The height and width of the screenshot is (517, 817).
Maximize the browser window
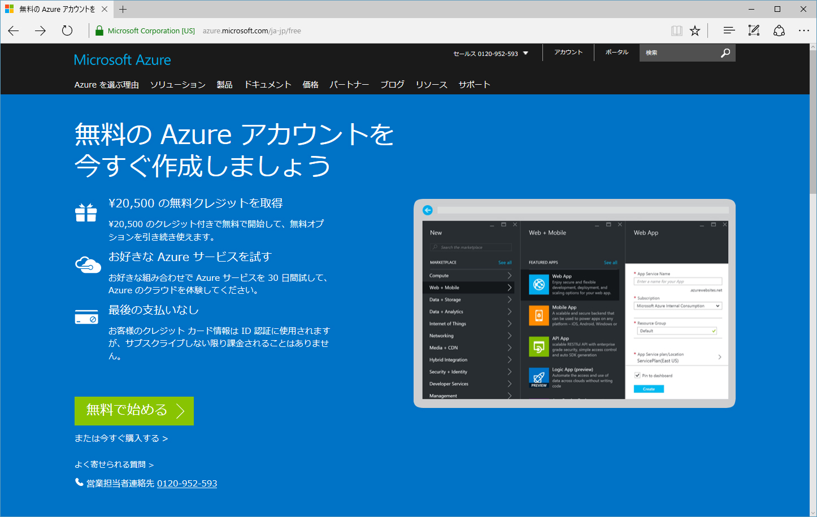[x=777, y=9]
